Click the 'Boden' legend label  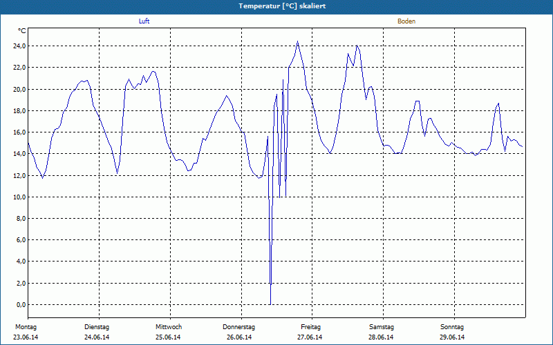tap(406, 21)
